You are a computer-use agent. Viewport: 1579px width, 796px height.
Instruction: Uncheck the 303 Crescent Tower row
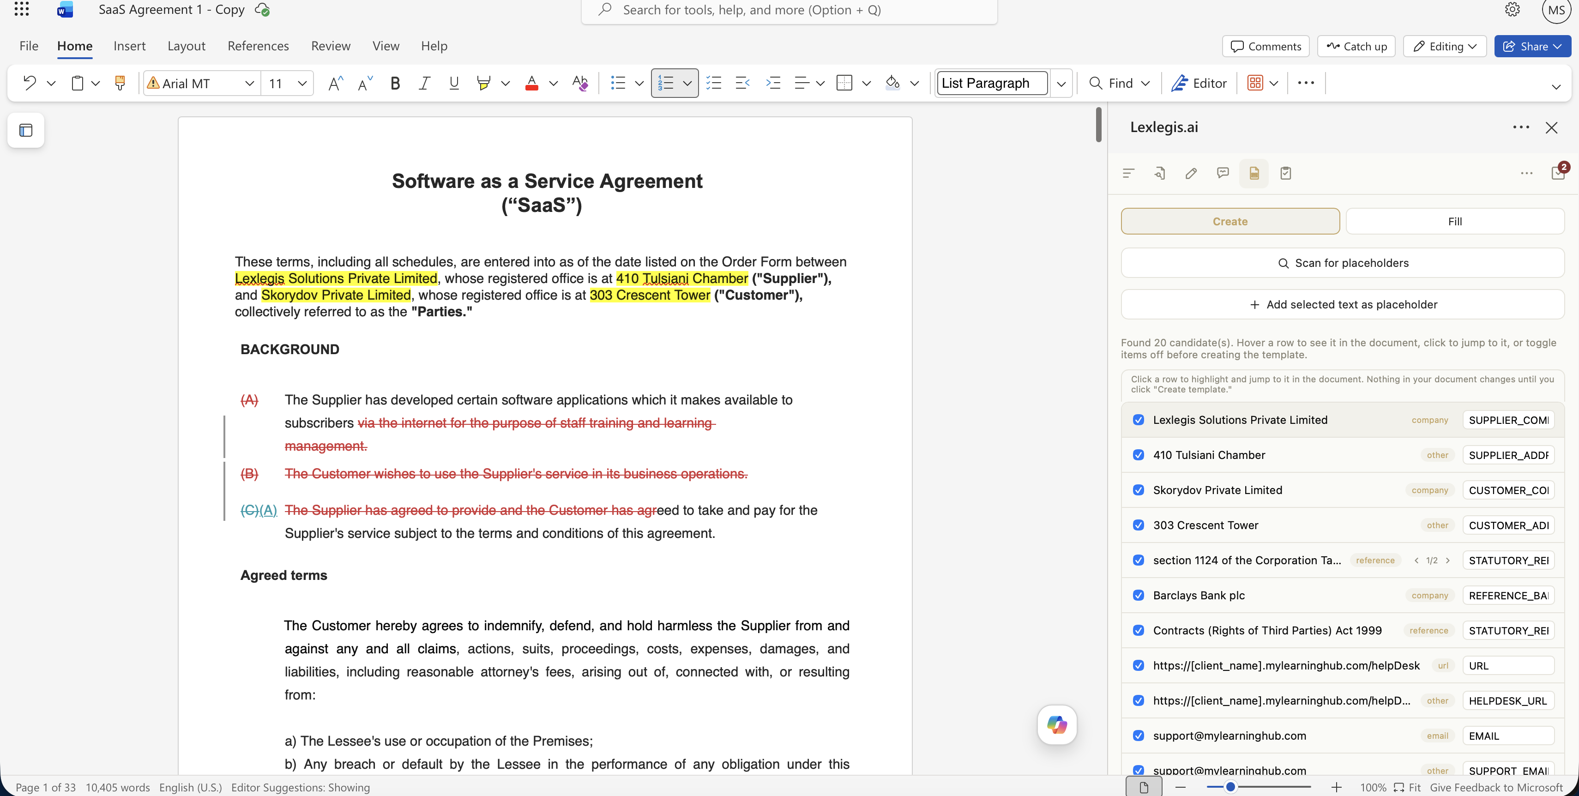pyautogui.click(x=1139, y=525)
